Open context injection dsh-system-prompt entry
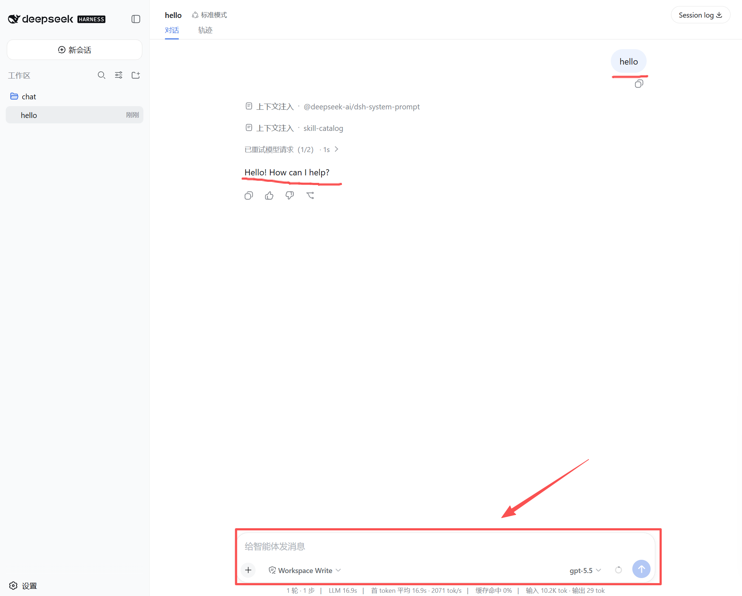 [332, 107]
